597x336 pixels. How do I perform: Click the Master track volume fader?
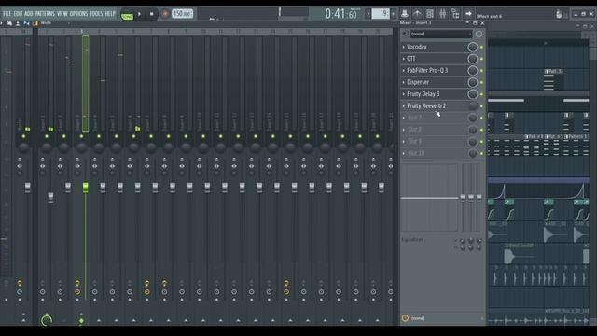[x=27, y=187]
